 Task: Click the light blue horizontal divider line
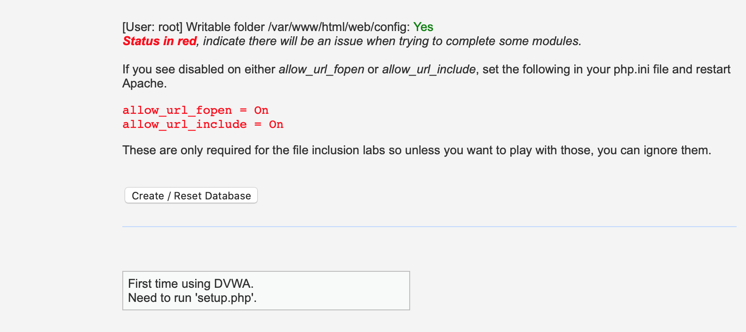(429, 227)
